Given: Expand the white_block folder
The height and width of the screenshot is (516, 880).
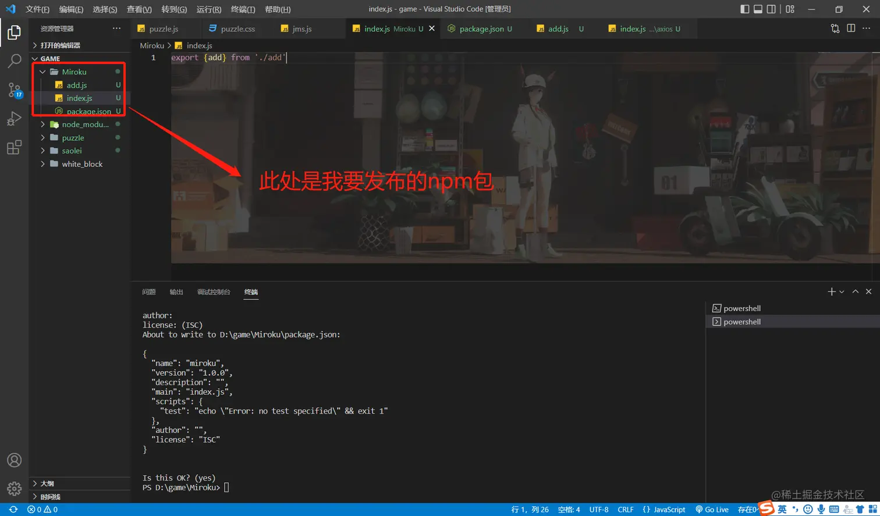Looking at the screenshot, I should (80, 164).
